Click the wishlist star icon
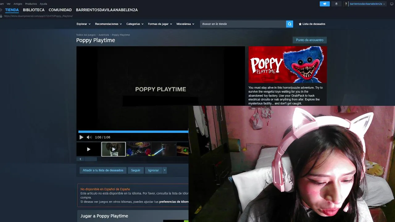Screen dimensions: 395x222 [300, 24]
